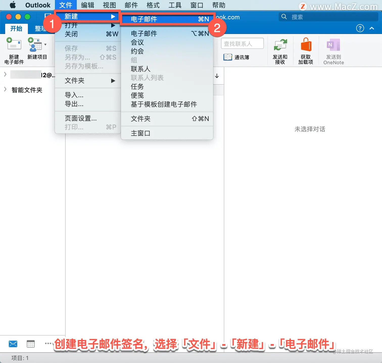Click the New Items (新建项目) ribbon icon
The image size is (382, 363).
tap(35, 44)
